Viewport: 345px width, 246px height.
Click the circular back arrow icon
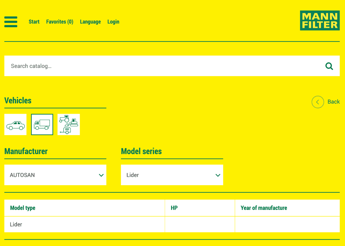318,102
